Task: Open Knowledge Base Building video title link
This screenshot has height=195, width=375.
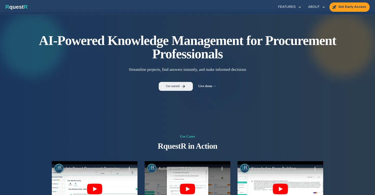Action: pos(274,169)
